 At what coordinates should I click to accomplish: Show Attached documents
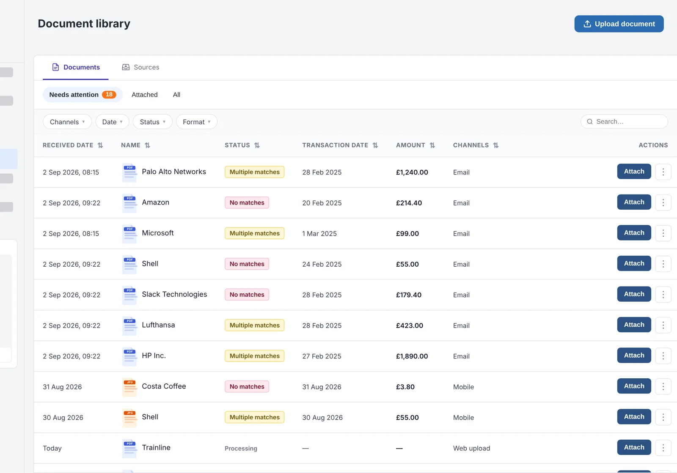click(145, 95)
